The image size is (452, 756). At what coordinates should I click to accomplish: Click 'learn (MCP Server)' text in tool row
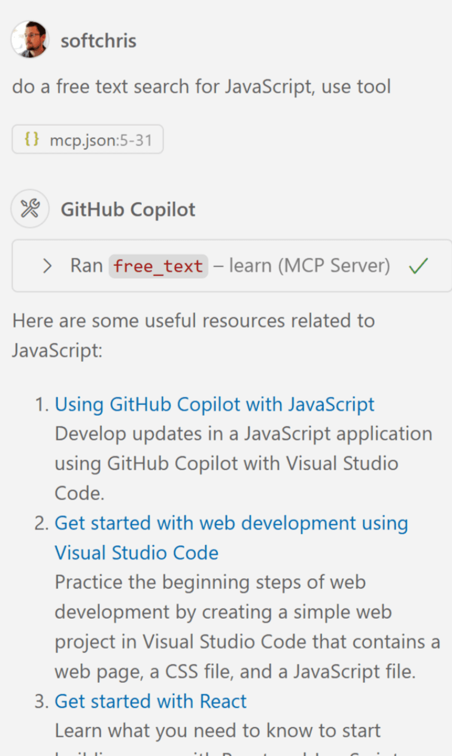[310, 265]
